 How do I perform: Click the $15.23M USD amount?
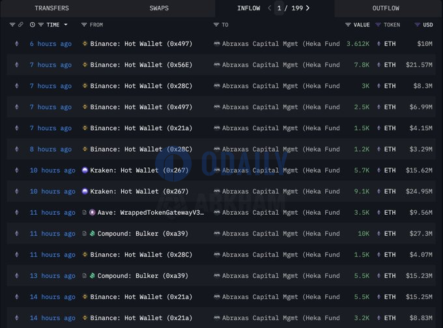tap(419, 276)
